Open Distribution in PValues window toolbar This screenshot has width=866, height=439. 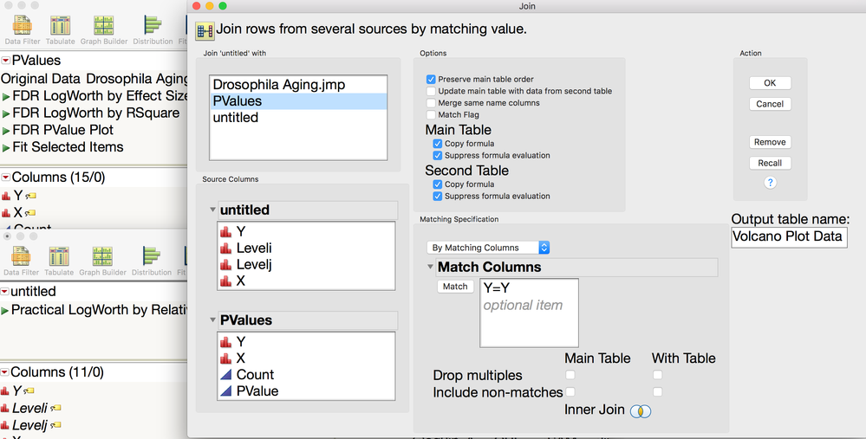153,29
